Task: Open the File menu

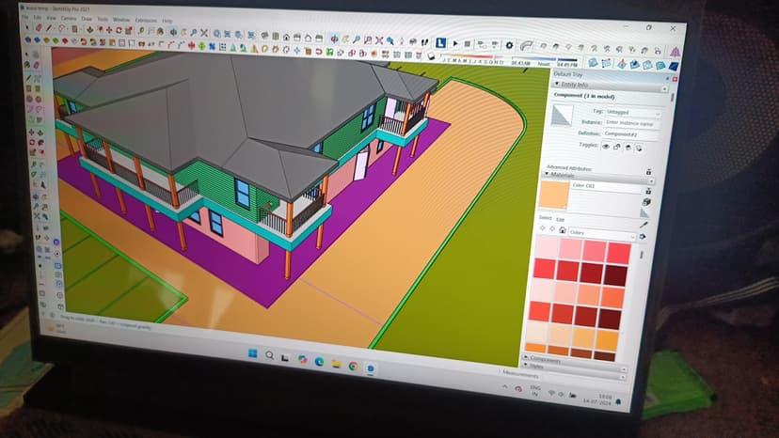Action: click(x=24, y=17)
